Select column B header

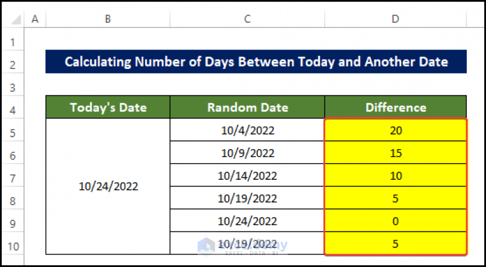point(108,20)
